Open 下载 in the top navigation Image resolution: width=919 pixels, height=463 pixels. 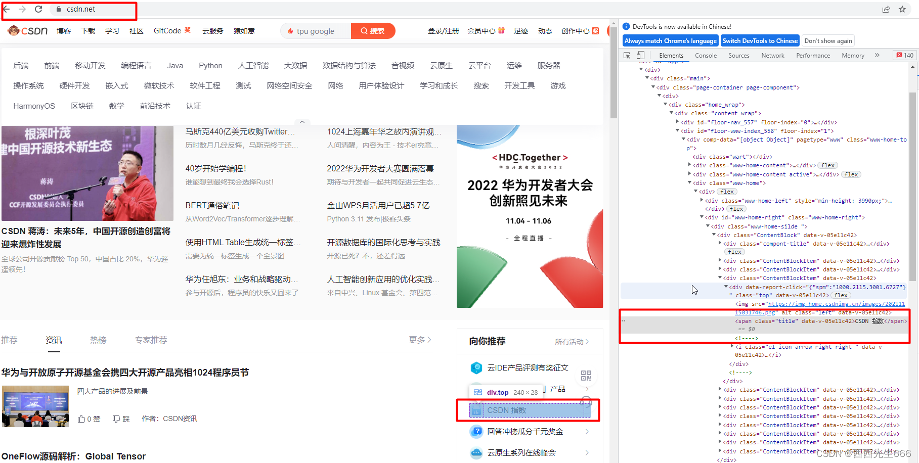[88, 31]
